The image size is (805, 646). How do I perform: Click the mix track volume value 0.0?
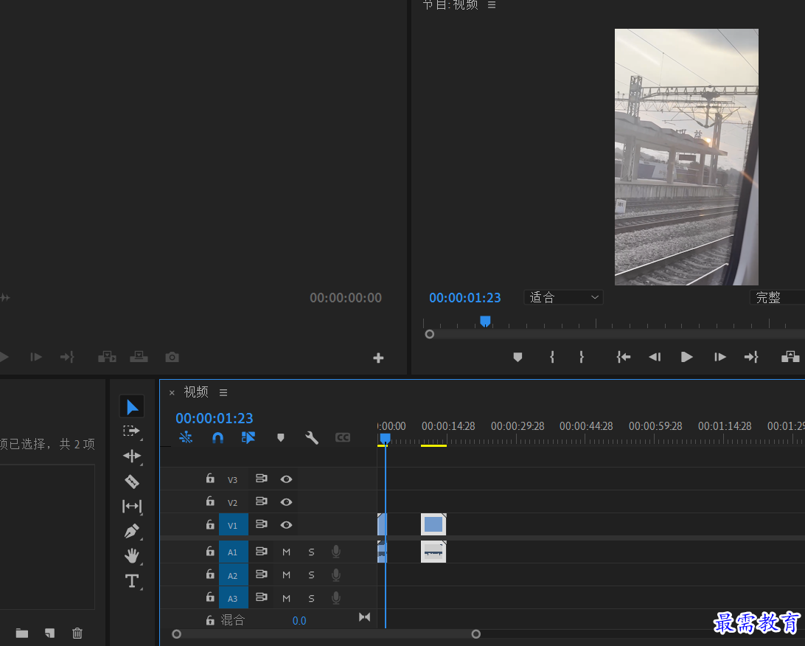click(299, 621)
